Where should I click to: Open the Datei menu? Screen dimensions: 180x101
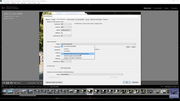pos(2,3)
